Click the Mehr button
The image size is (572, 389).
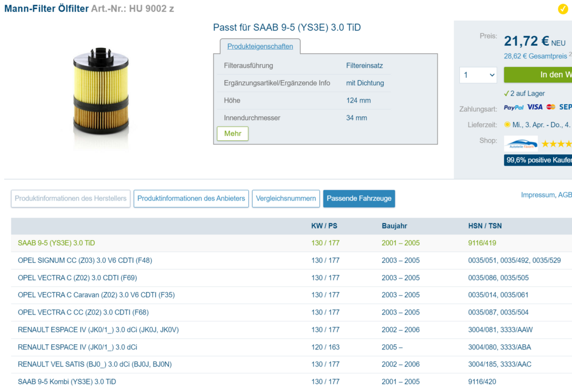tap(233, 133)
